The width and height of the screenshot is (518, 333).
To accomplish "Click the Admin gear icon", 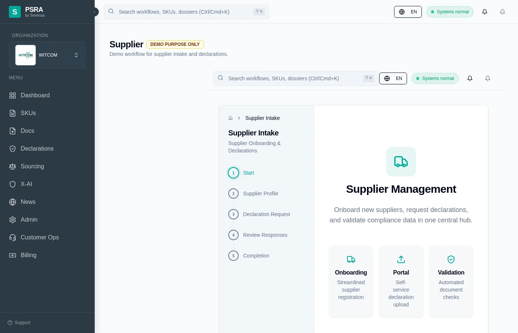I will pyautogui.click(x=13, y=220).
